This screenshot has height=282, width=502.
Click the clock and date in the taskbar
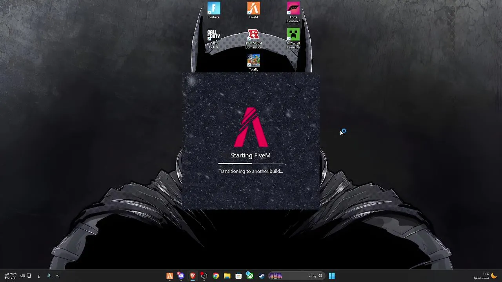pyautogui.click(x=11, y=276)
